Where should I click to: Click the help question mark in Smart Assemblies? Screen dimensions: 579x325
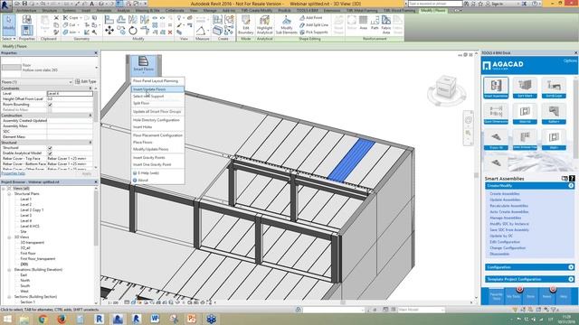coord(572,179)
